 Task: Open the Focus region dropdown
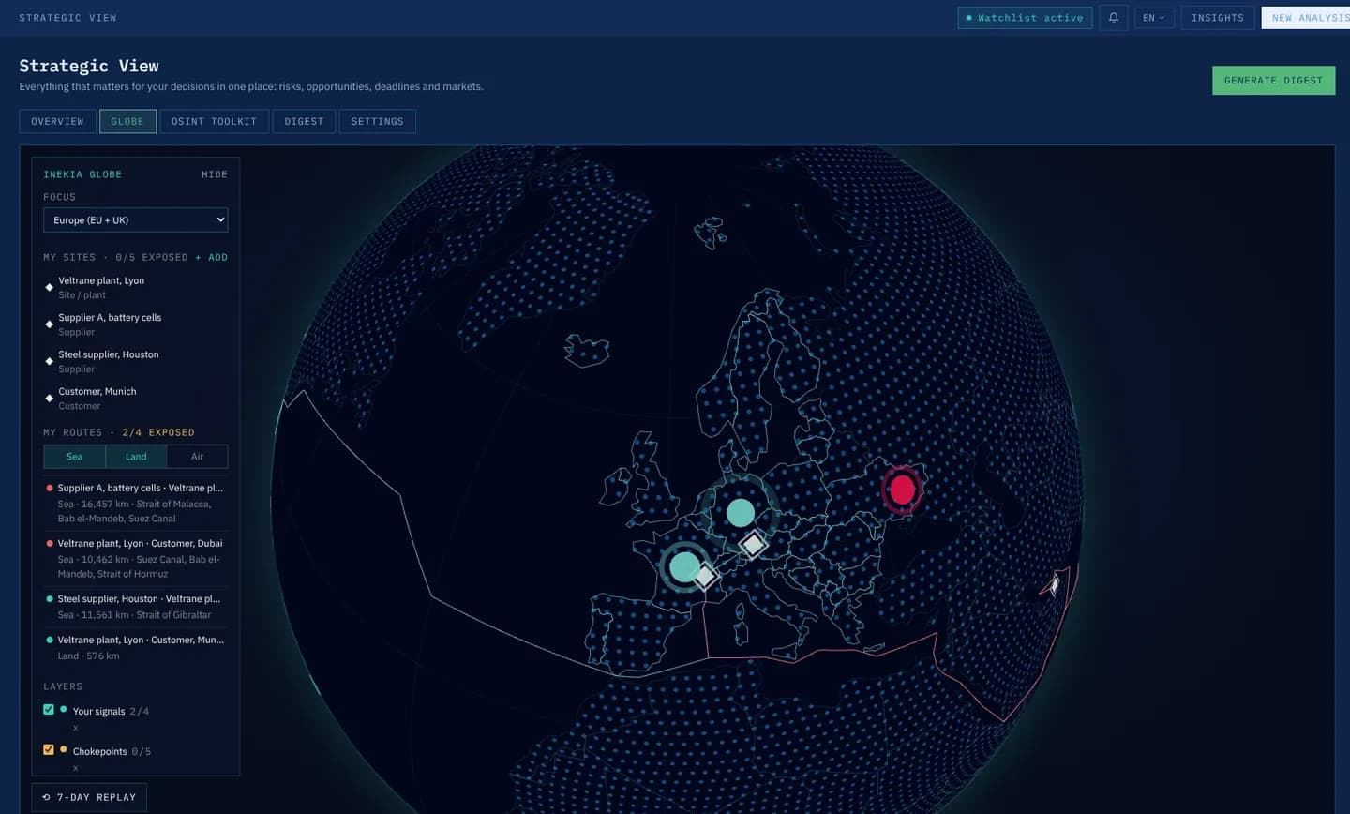tap(135, 219)
